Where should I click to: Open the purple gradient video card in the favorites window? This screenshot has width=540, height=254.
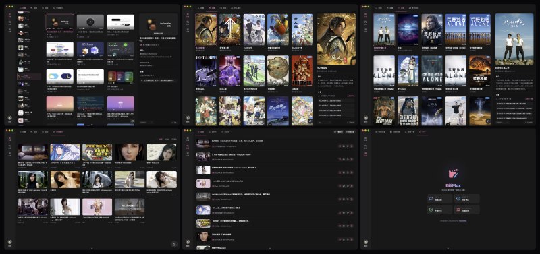pyautogui.click(x=121, y=104)
